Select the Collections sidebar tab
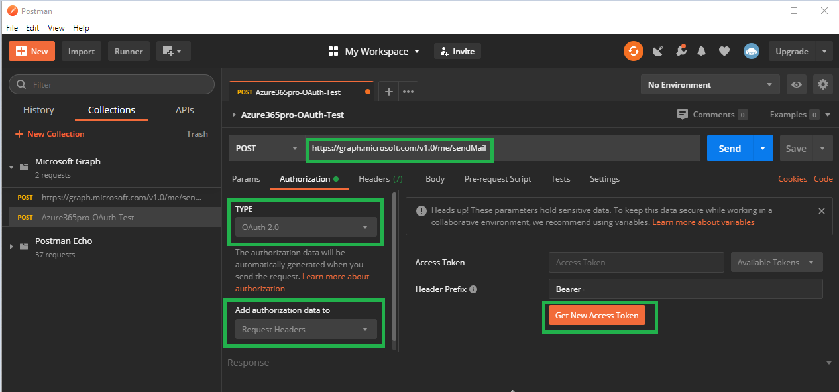This screenshot has height=392, width=839. (x=111, y=110)
